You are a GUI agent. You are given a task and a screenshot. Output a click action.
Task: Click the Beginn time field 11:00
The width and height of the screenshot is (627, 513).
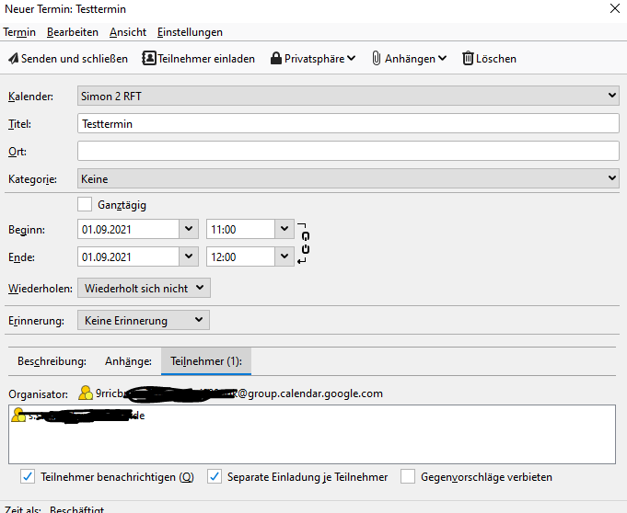(x=240, y=229)
